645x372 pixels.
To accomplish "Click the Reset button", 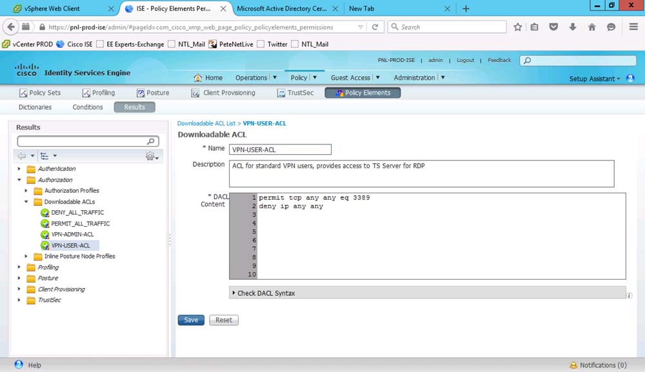I will point(224,320).
